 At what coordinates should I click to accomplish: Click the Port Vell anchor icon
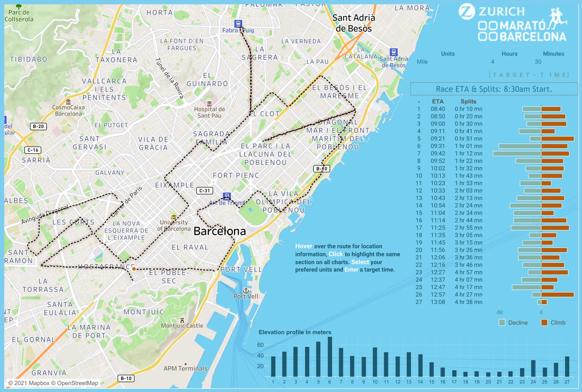point(246,290)
